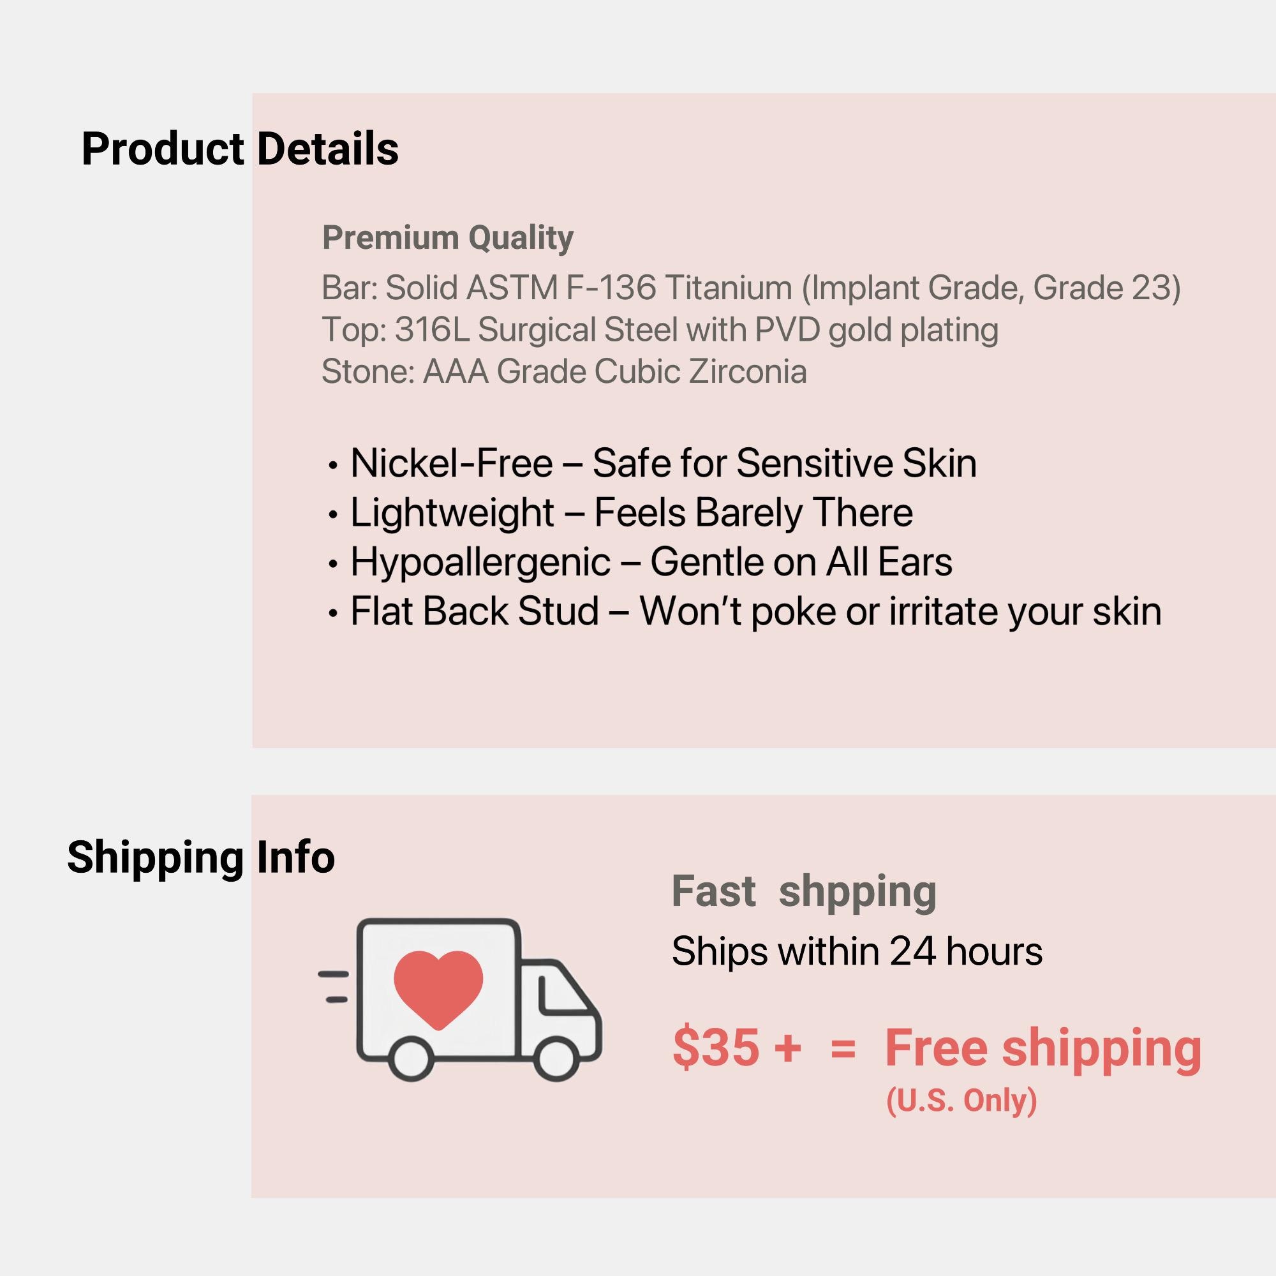The image size is (1276, 1276).
Task: Select the Shipping Info heading
Action: coord(202,858)
